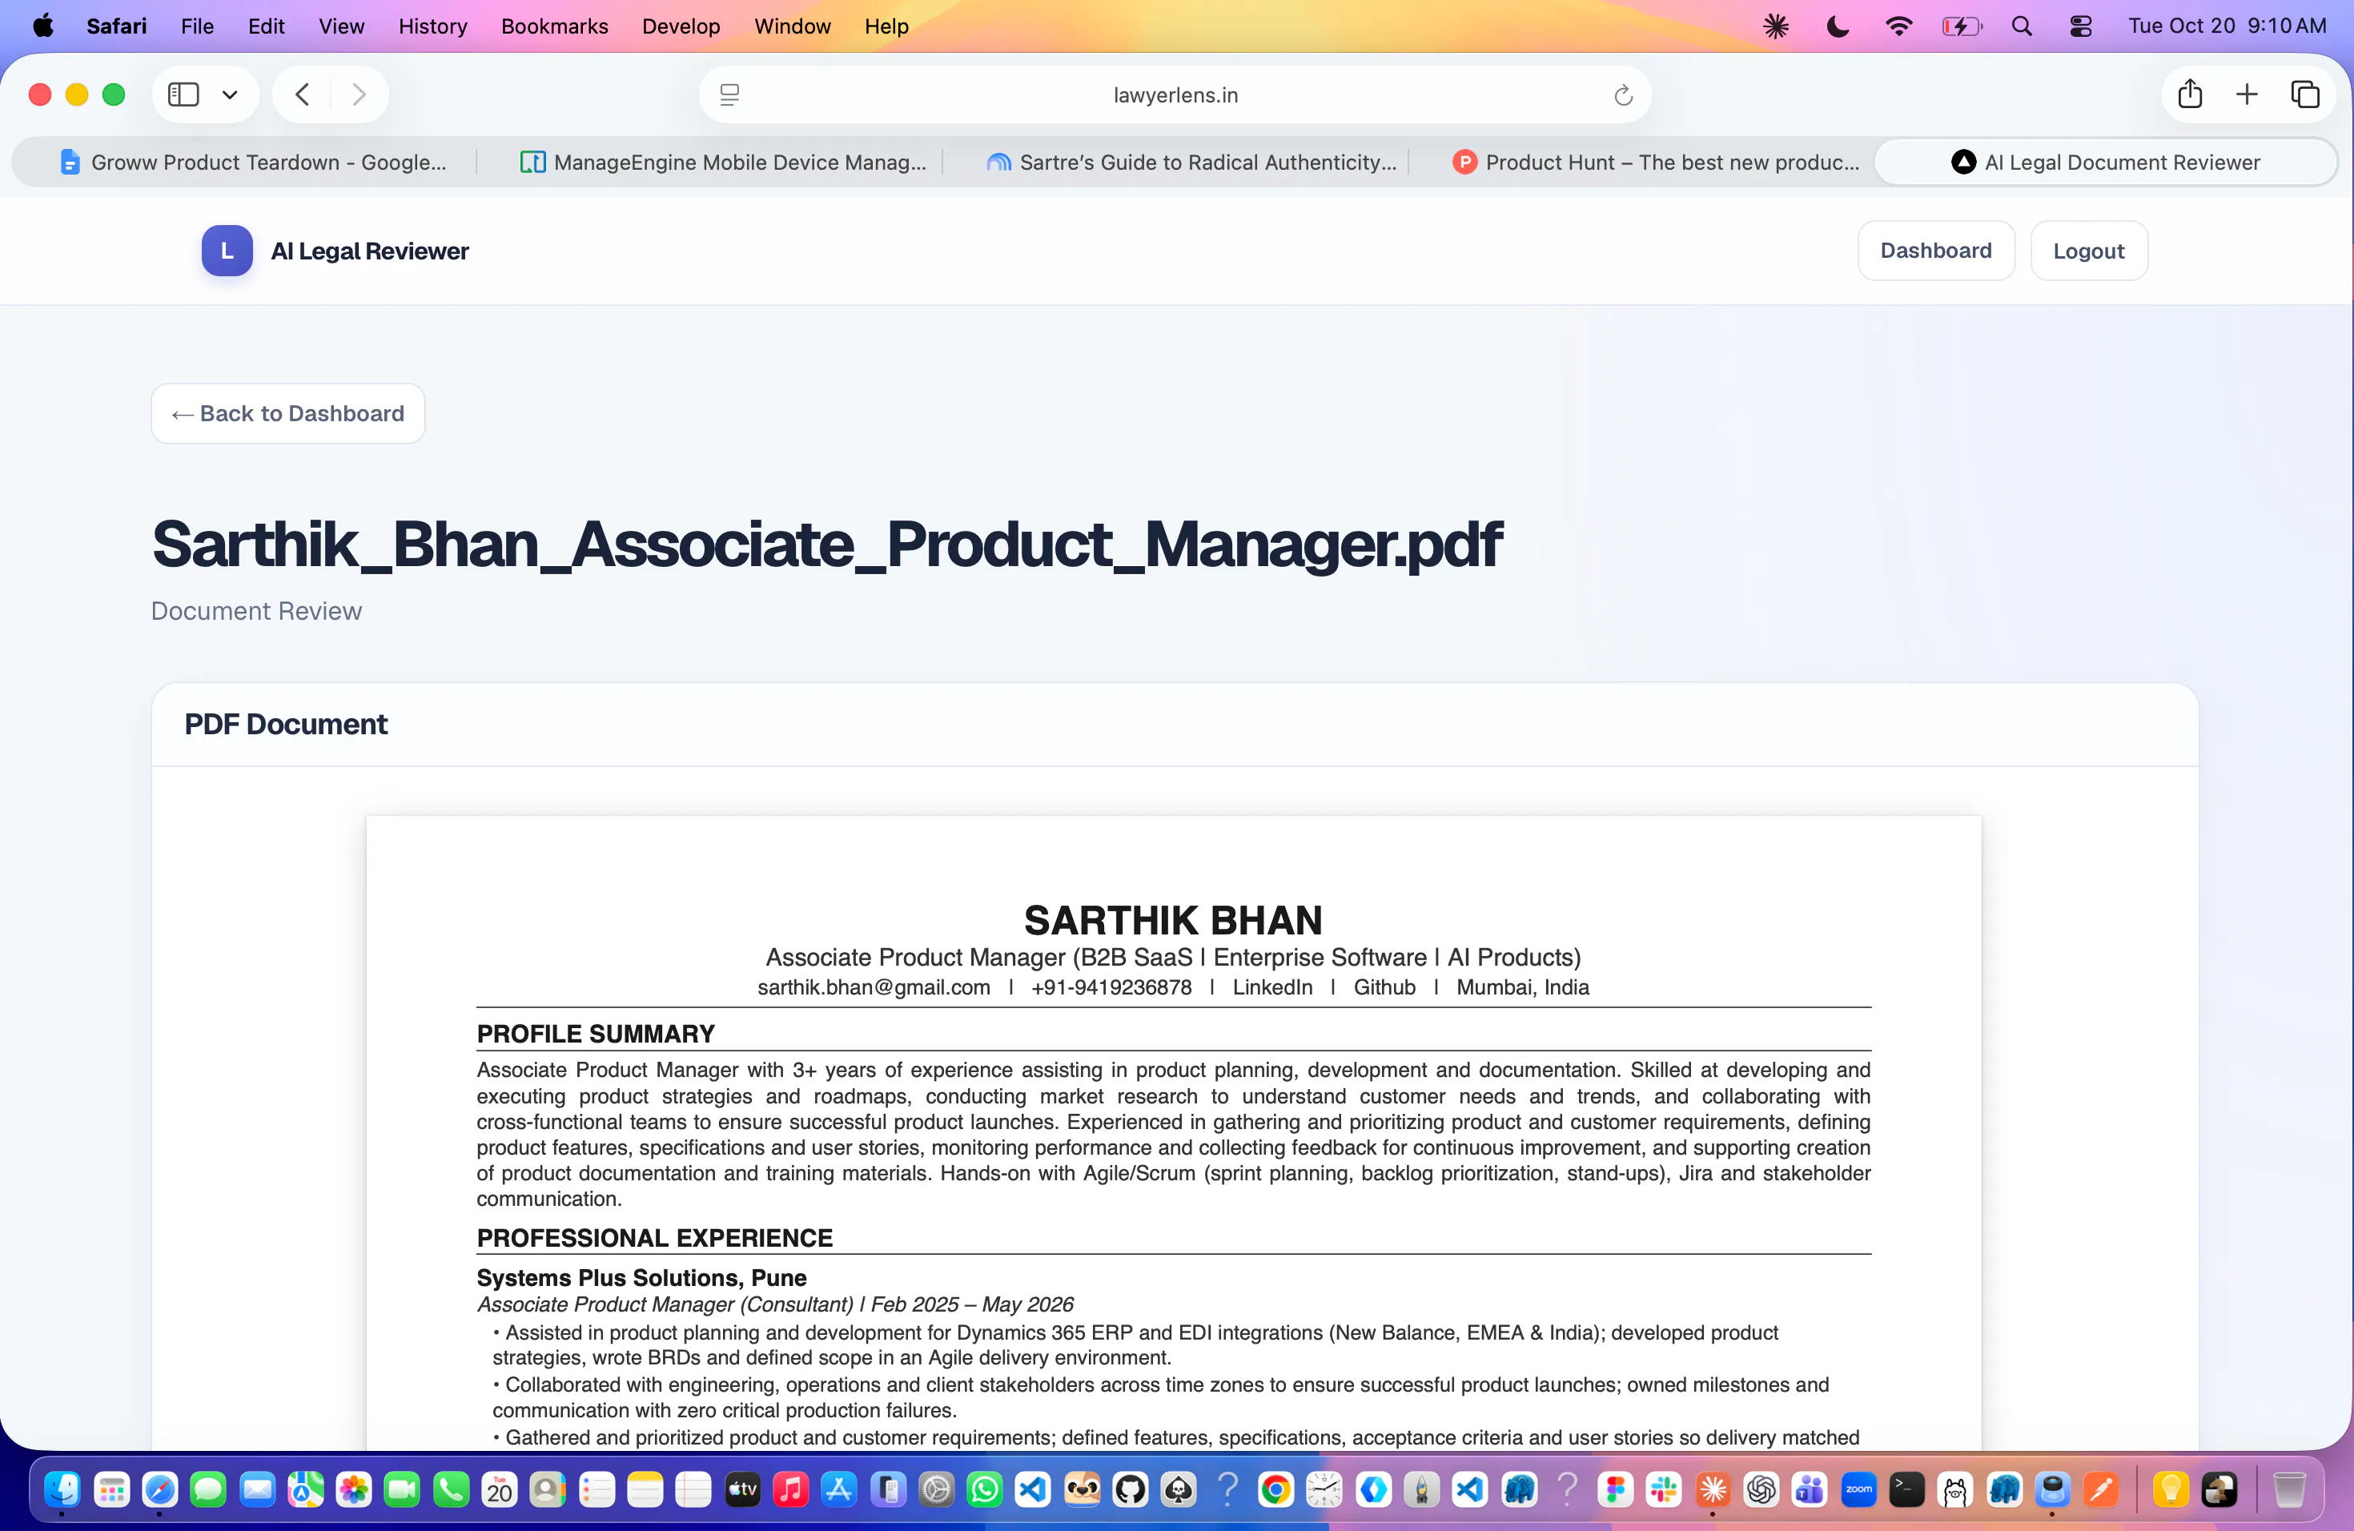Image resolution: width=2354 pixels, height=1531 pixels.
Task: Click the Github link in resume
Action: click(x=1384, y=987)
